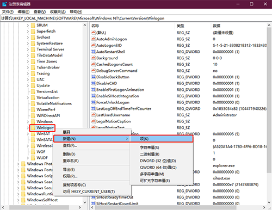Click the icon next to CachedLogonsCount
The image size is (272, 210).
click(x=93, y=64)
